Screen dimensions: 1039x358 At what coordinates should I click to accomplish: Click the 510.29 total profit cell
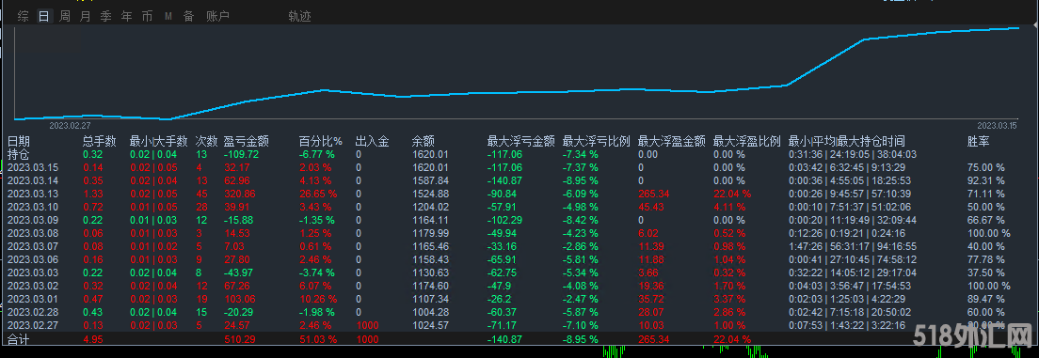[240, 339]
